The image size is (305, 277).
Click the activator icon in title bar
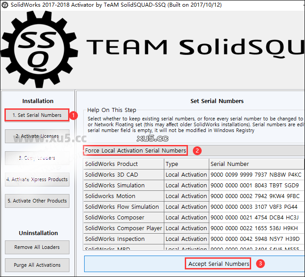[5, 4]
